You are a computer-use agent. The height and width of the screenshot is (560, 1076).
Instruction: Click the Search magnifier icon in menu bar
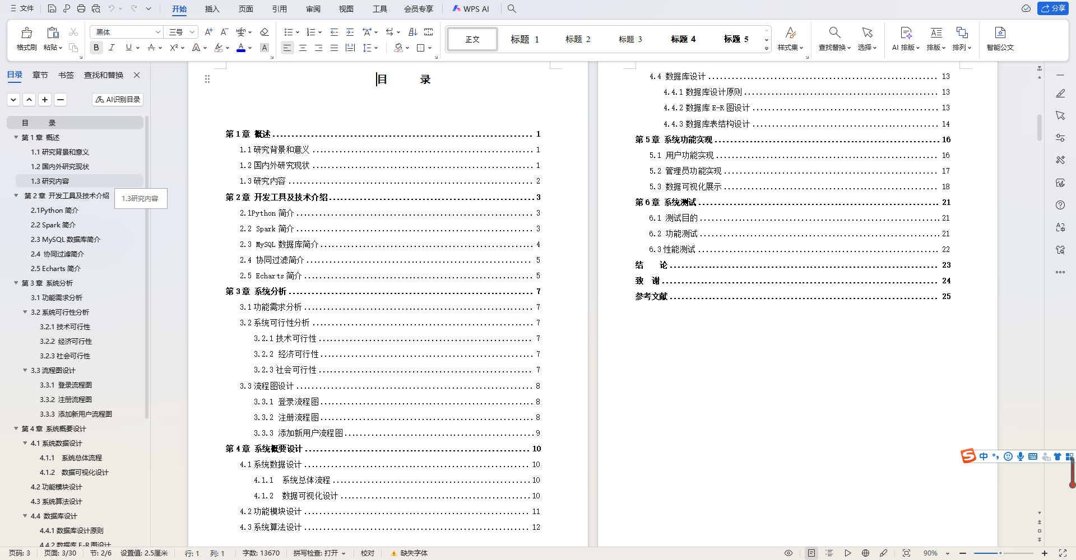pyautogui.click(x=512, y=8)
